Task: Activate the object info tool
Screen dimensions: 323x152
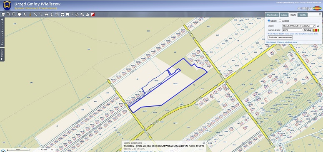Action: 30,15
